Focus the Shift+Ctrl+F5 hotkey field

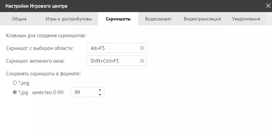click(112, 61)
